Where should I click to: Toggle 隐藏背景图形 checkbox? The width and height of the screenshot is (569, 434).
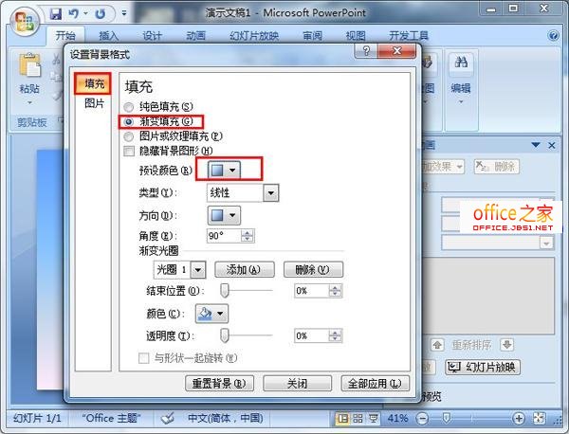(129, 151)
